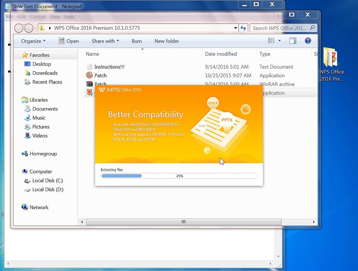
Task: Click the magnifier search icon
Action: pos(312,28)
